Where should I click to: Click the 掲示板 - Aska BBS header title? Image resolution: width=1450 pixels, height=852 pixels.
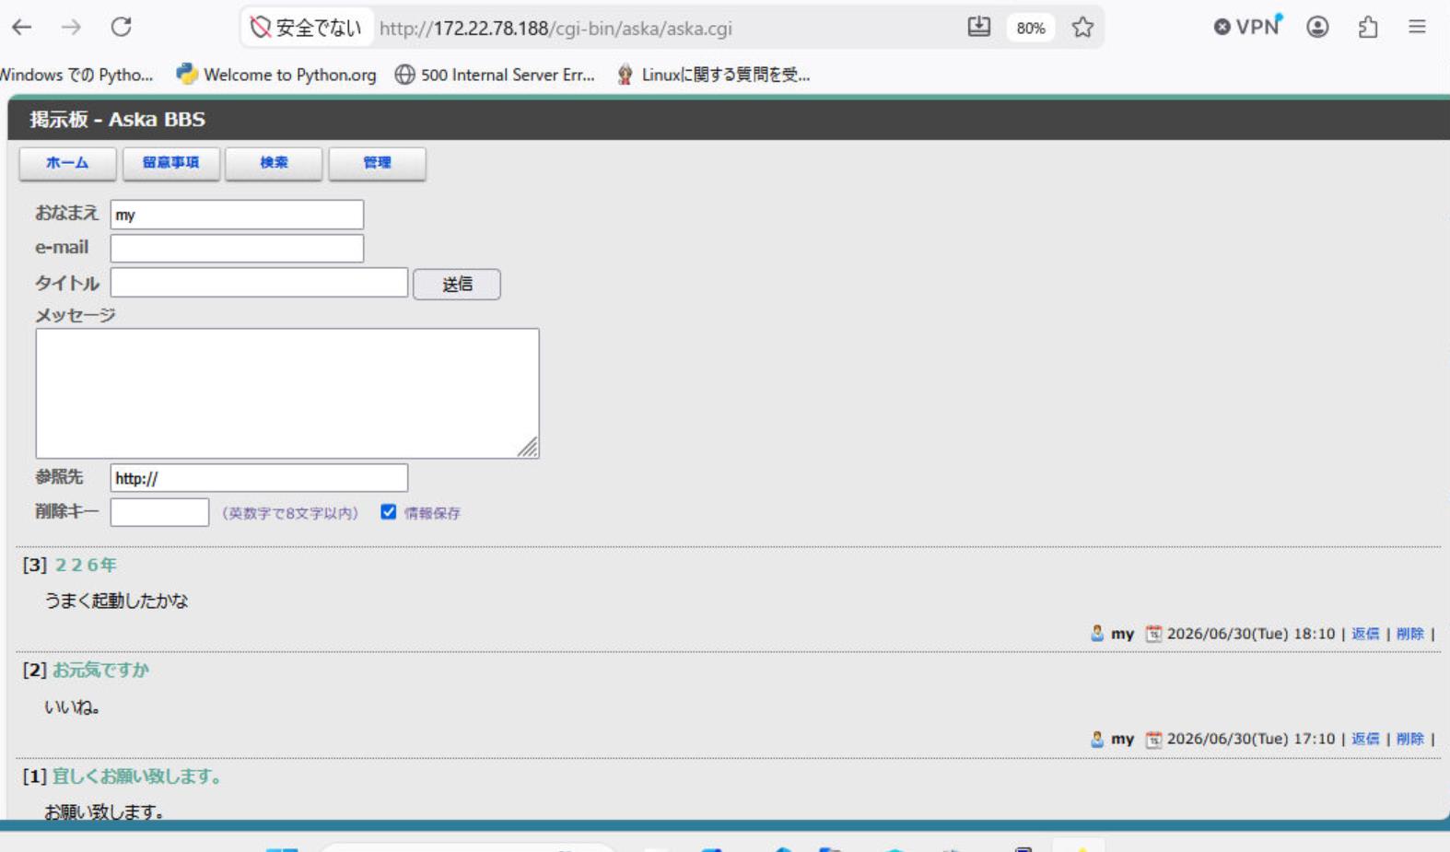click(117, 120)
